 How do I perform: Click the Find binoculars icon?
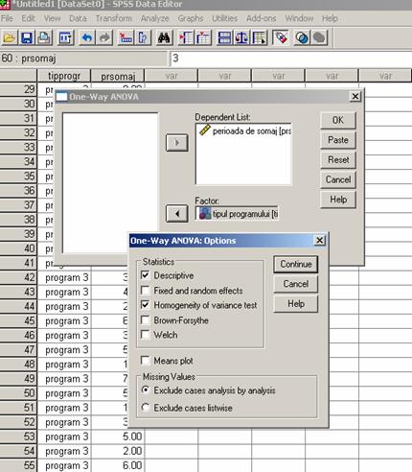coord(164,38)
